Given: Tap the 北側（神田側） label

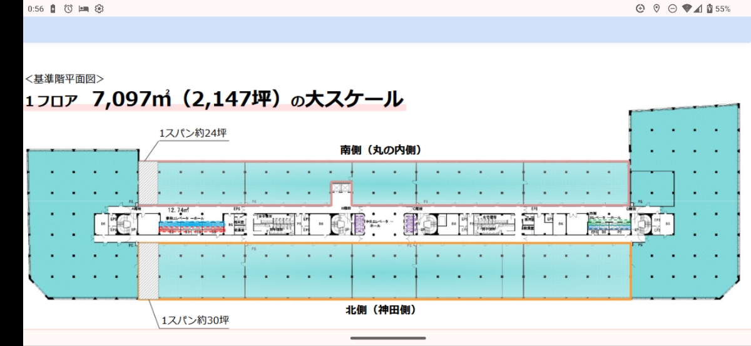Looking at the screenshot, I should tap(381, 309).
